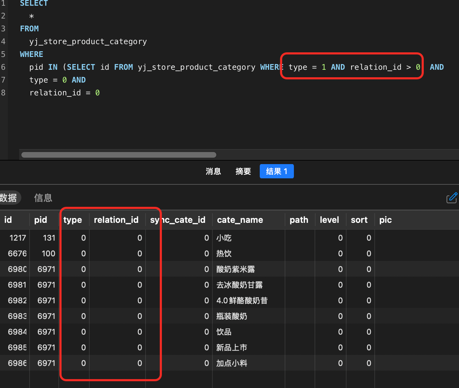Select the cell with id 6984
459x388 pixels.
(x=17, y=332)
